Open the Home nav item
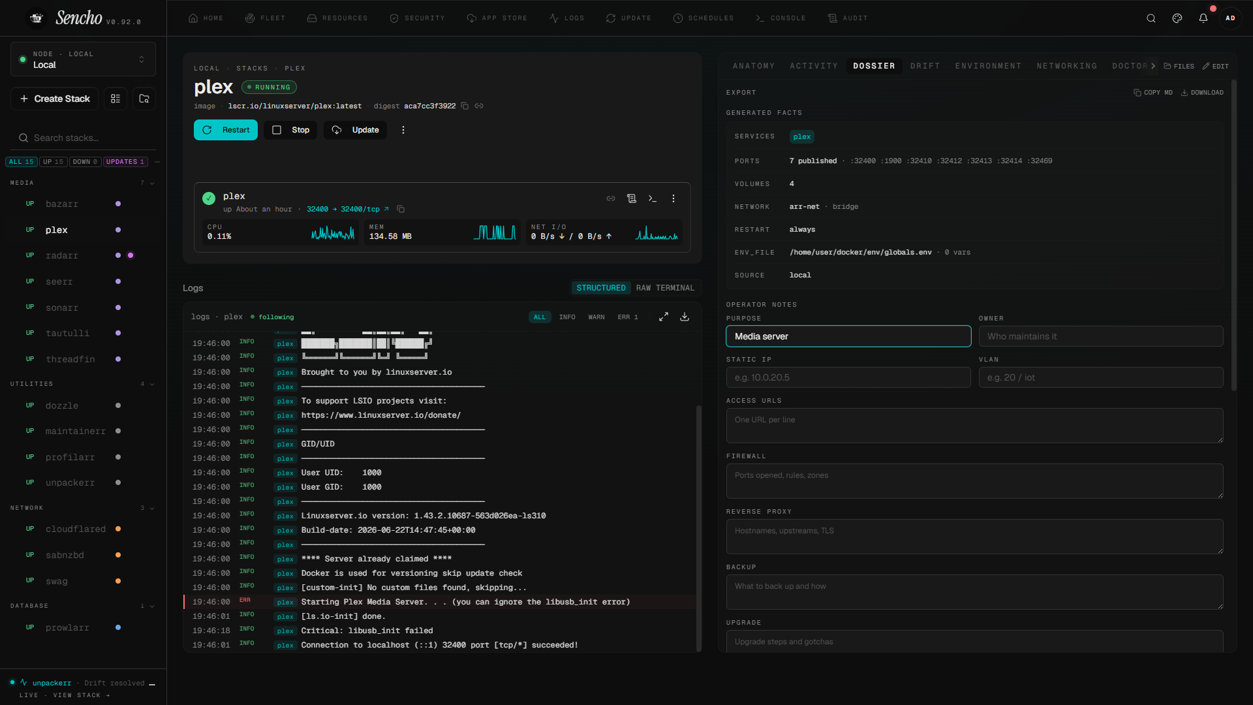The width and height of the screenshot is (1253, 705). click(206, 18)
